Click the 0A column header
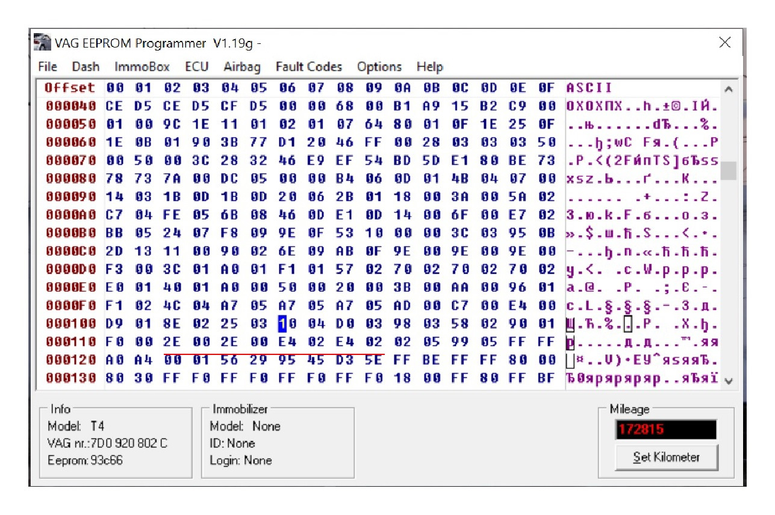 [x=402, y=88]
